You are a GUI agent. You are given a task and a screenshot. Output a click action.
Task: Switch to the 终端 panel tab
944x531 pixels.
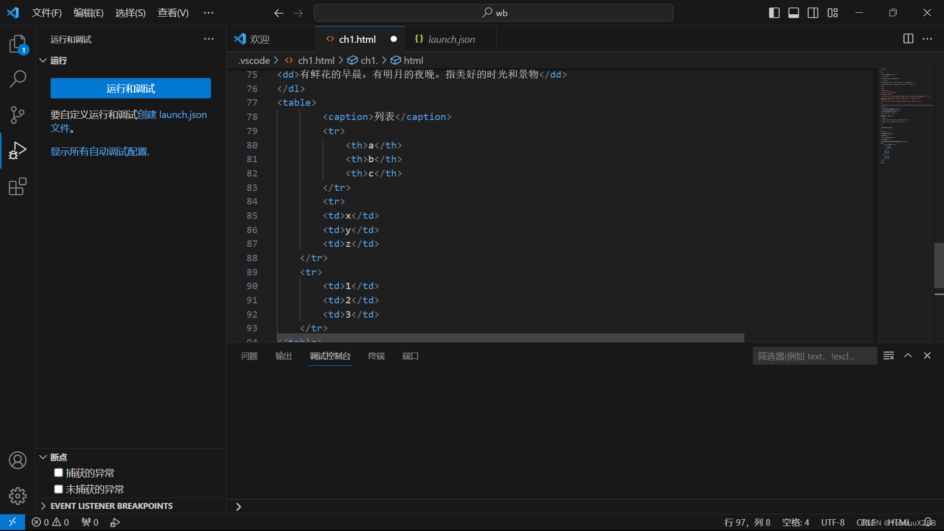(x=376, y=356)
